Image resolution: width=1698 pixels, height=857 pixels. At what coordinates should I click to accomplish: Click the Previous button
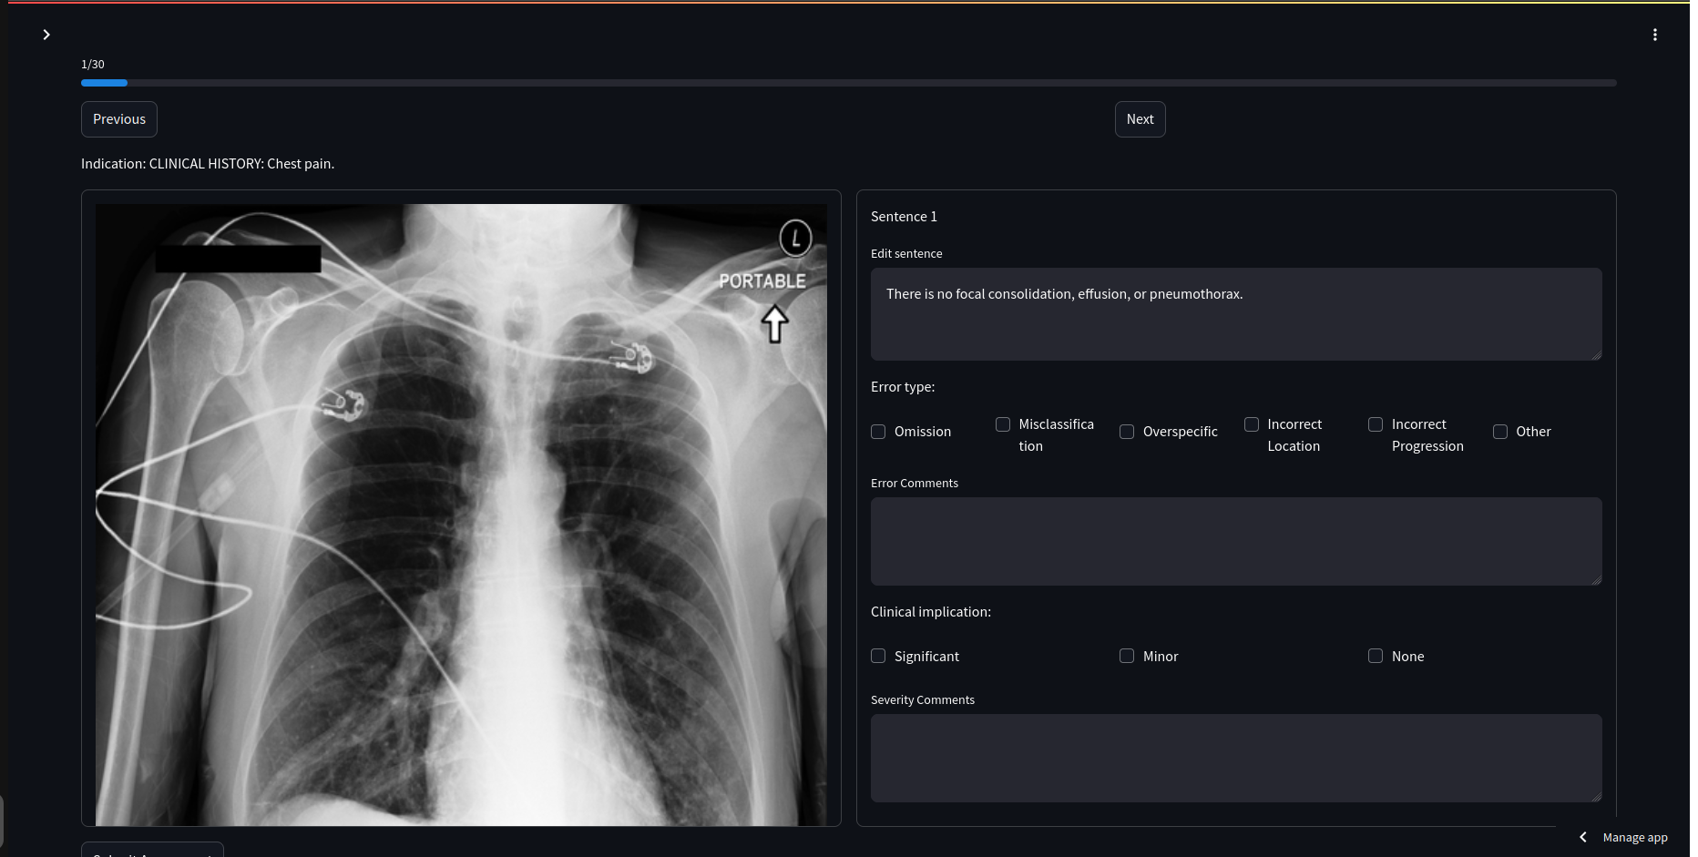pyautogui.click(x=119, y=119)
